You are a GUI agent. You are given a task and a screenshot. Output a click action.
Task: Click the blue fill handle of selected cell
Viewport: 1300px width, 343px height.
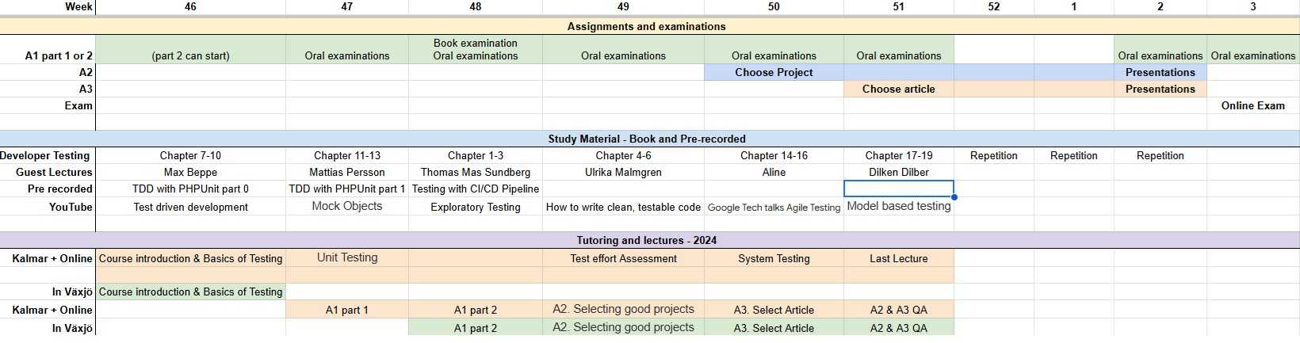coord(954,197)
